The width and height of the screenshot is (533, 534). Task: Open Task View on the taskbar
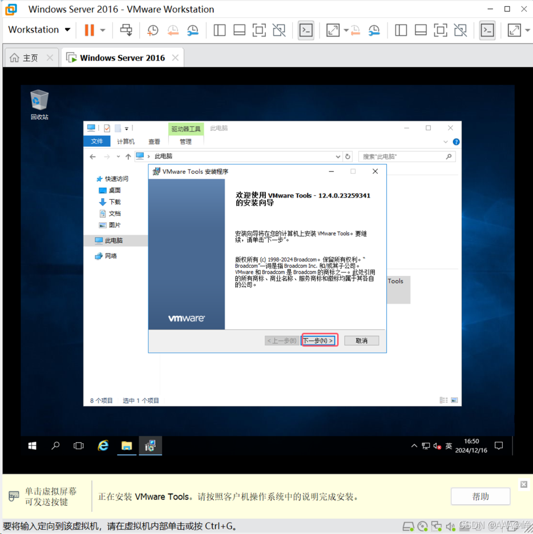tap(79, 446)
